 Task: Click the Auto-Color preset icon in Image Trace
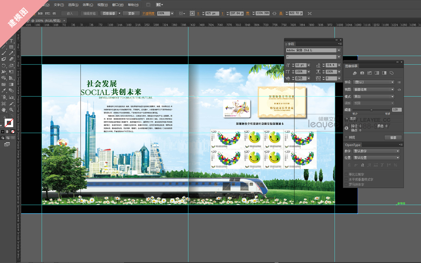point(355,73)
